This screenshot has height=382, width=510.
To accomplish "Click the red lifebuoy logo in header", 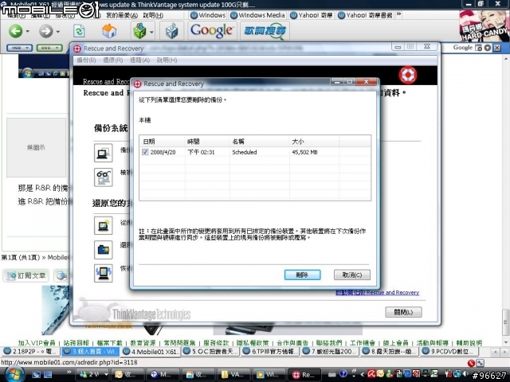I will click(x=407, y=75).
